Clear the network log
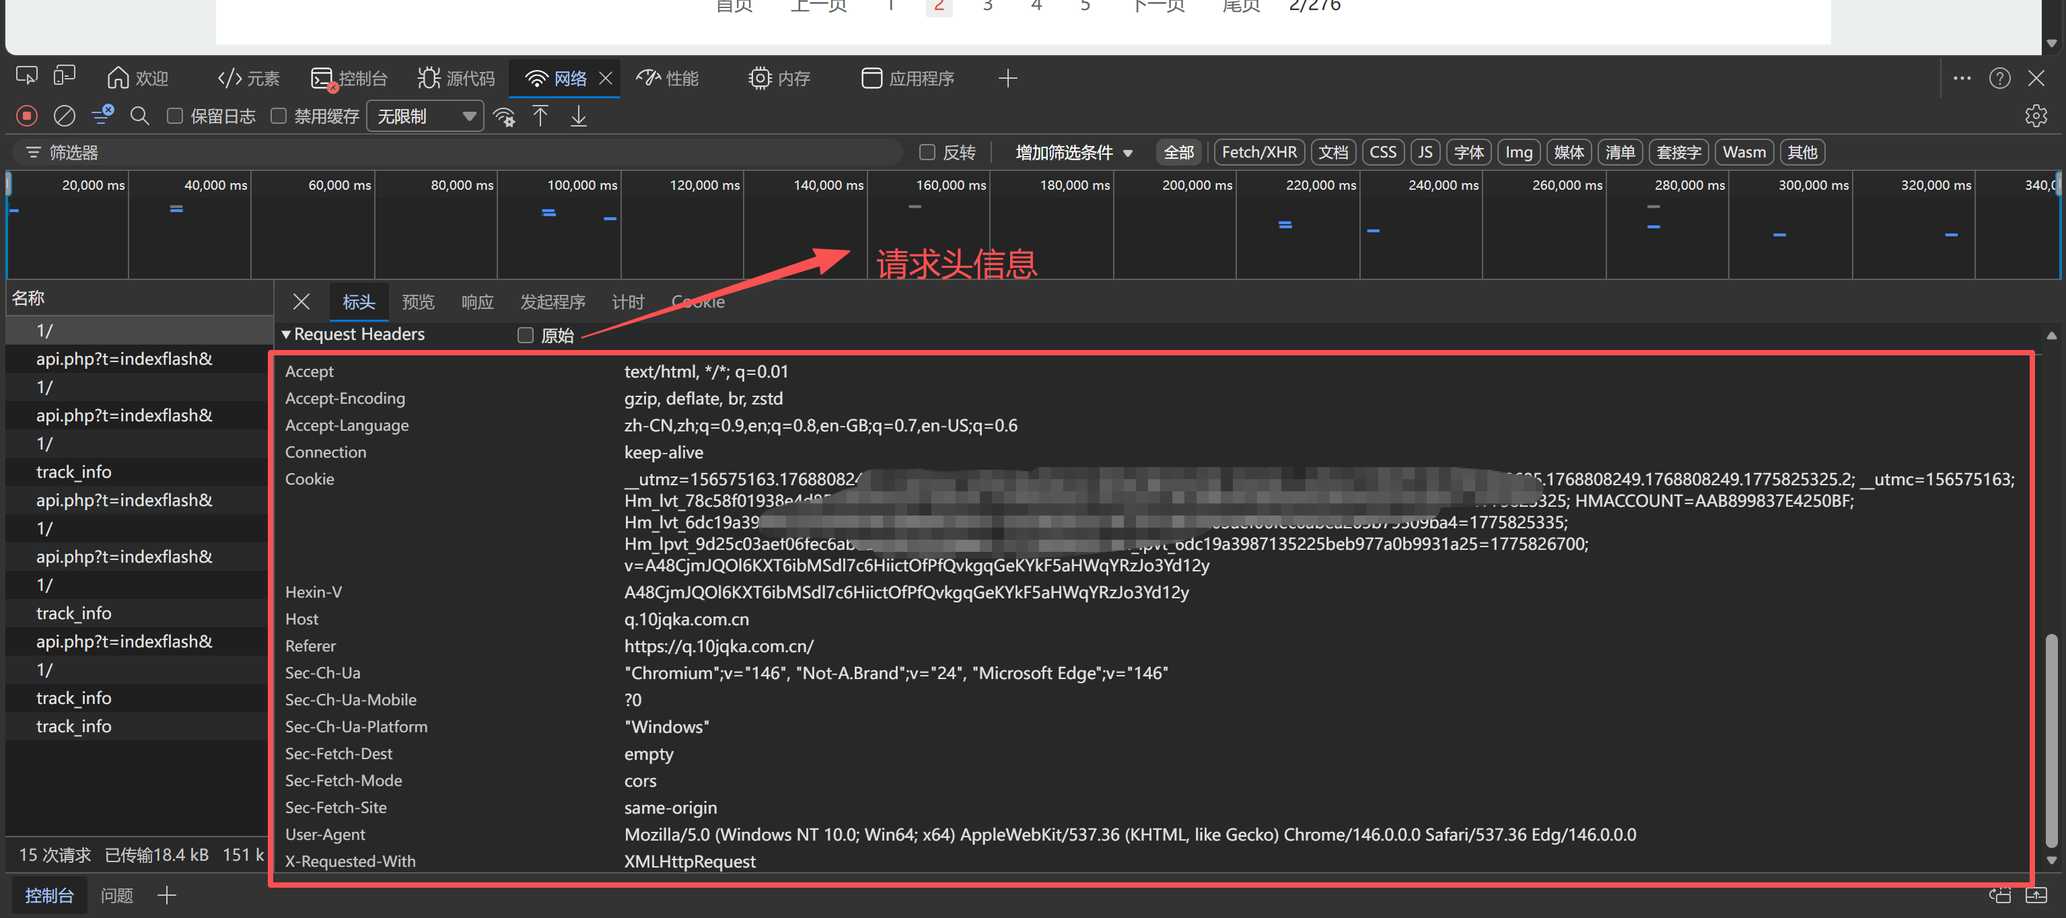Image resolution: width=2066 pixels, height=918 pixels. 64,116
